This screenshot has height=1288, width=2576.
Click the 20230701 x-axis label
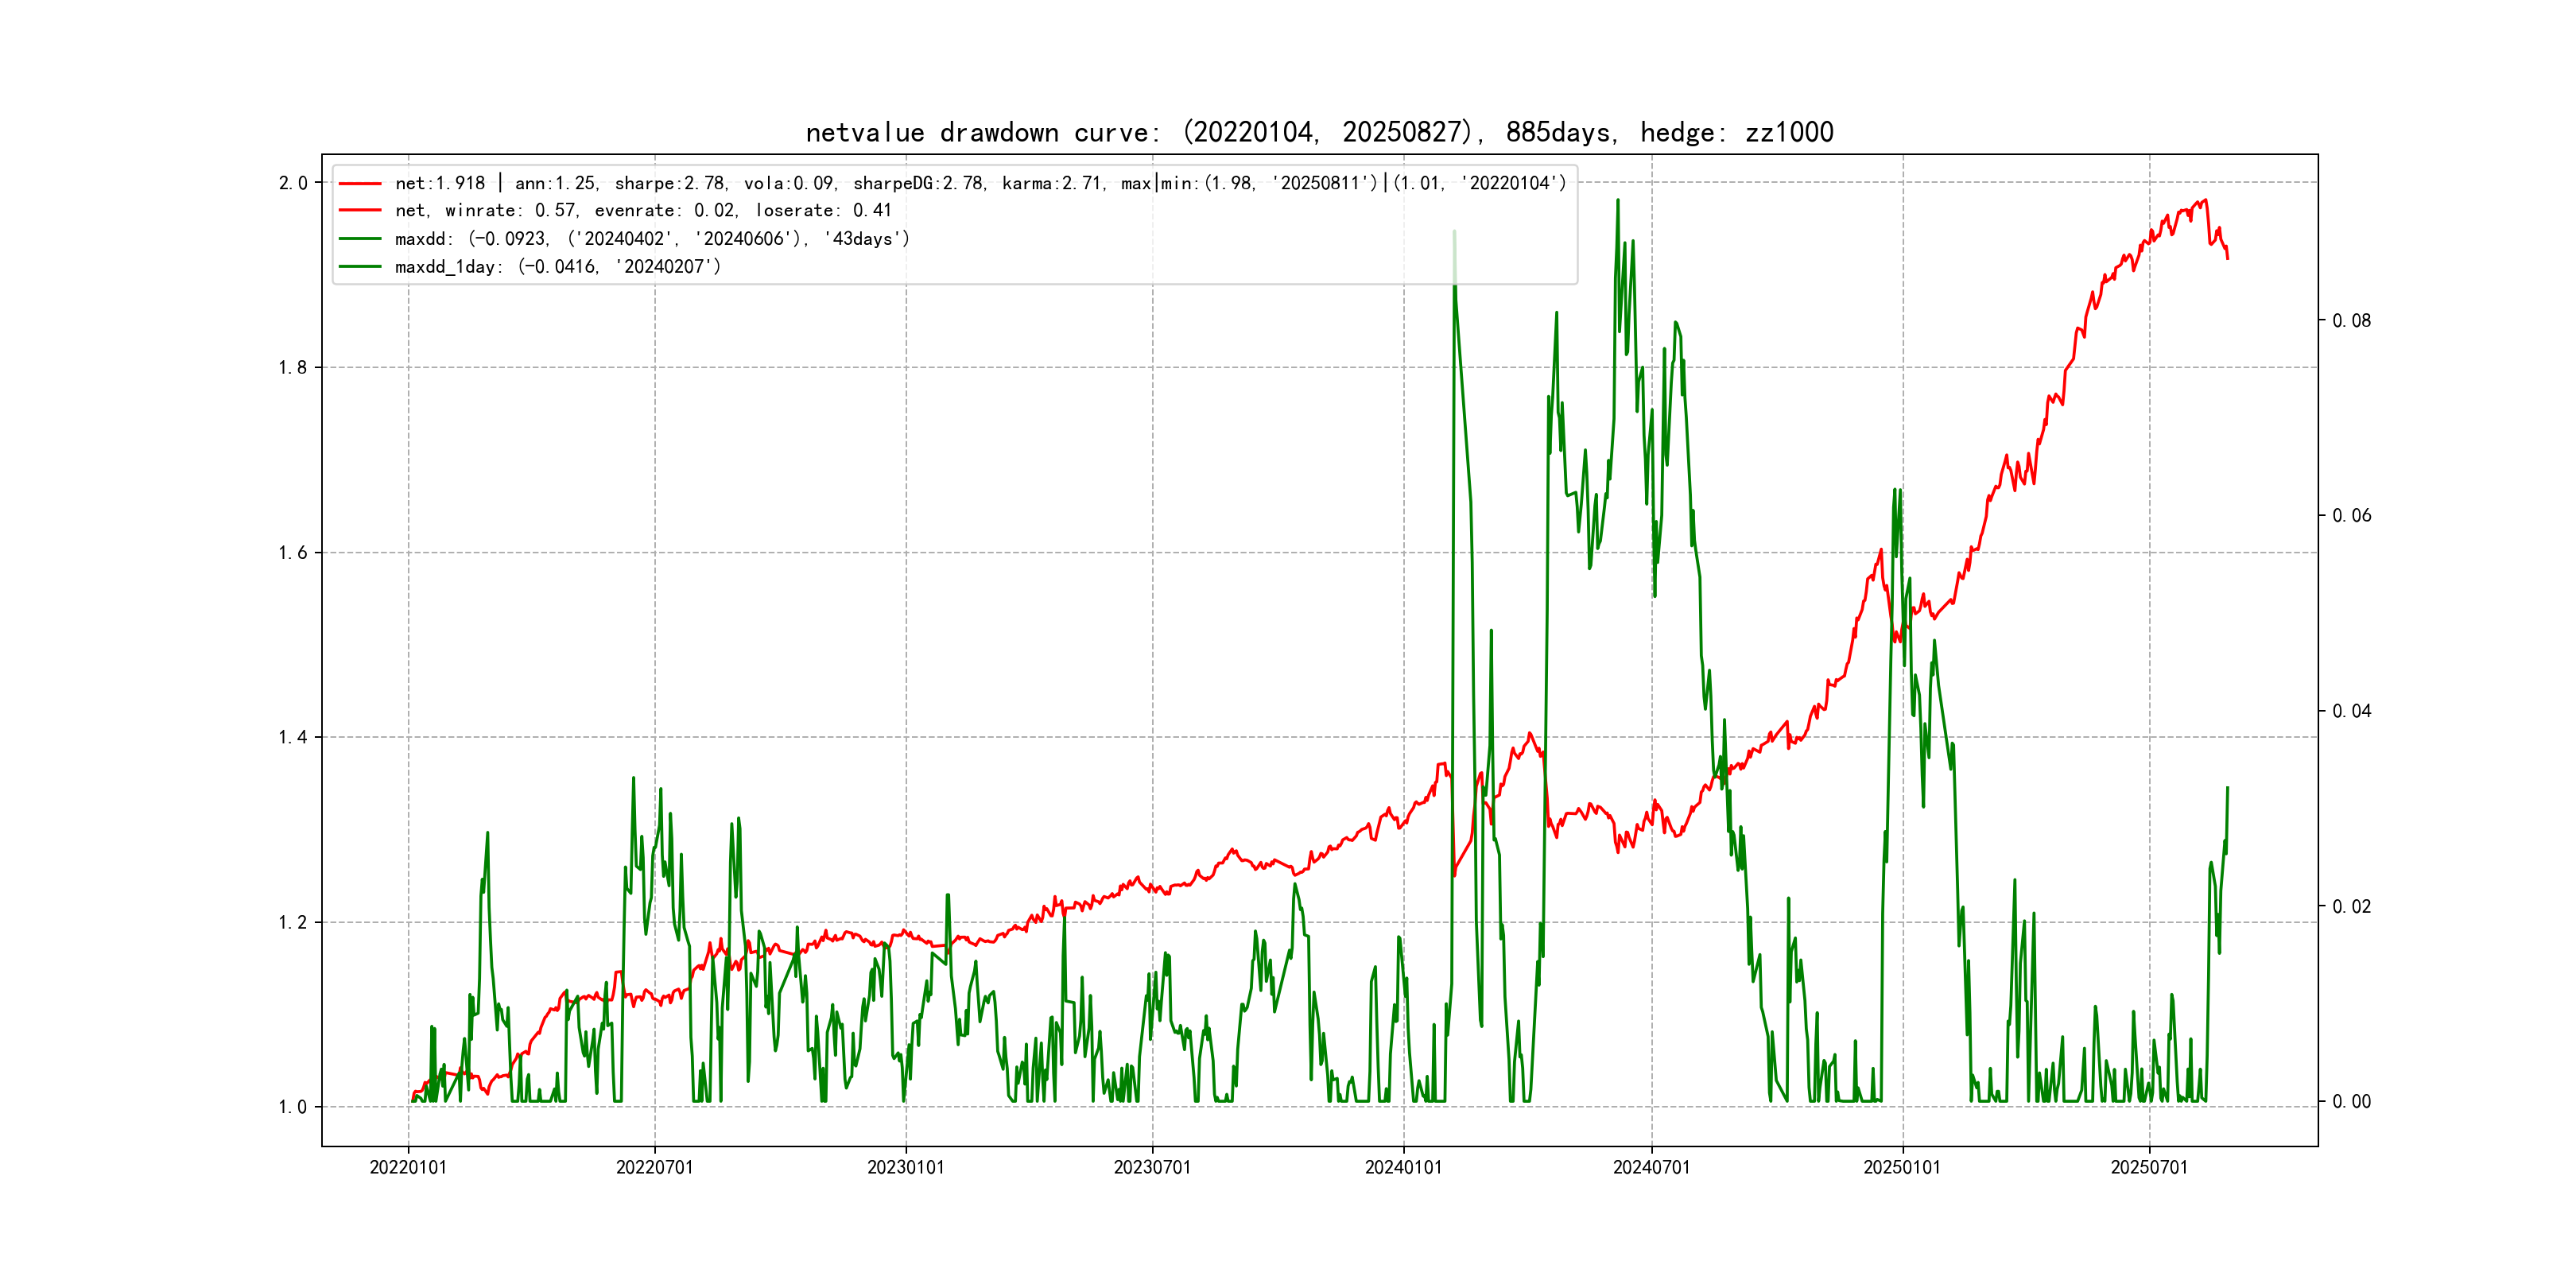pos(1152,1167)
